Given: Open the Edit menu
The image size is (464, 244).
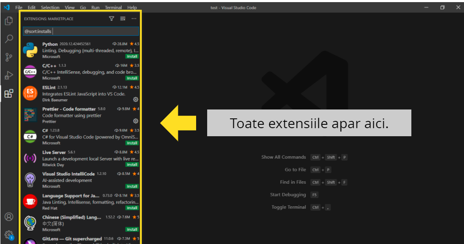Looking at the screenshot, I should (31, 7).
